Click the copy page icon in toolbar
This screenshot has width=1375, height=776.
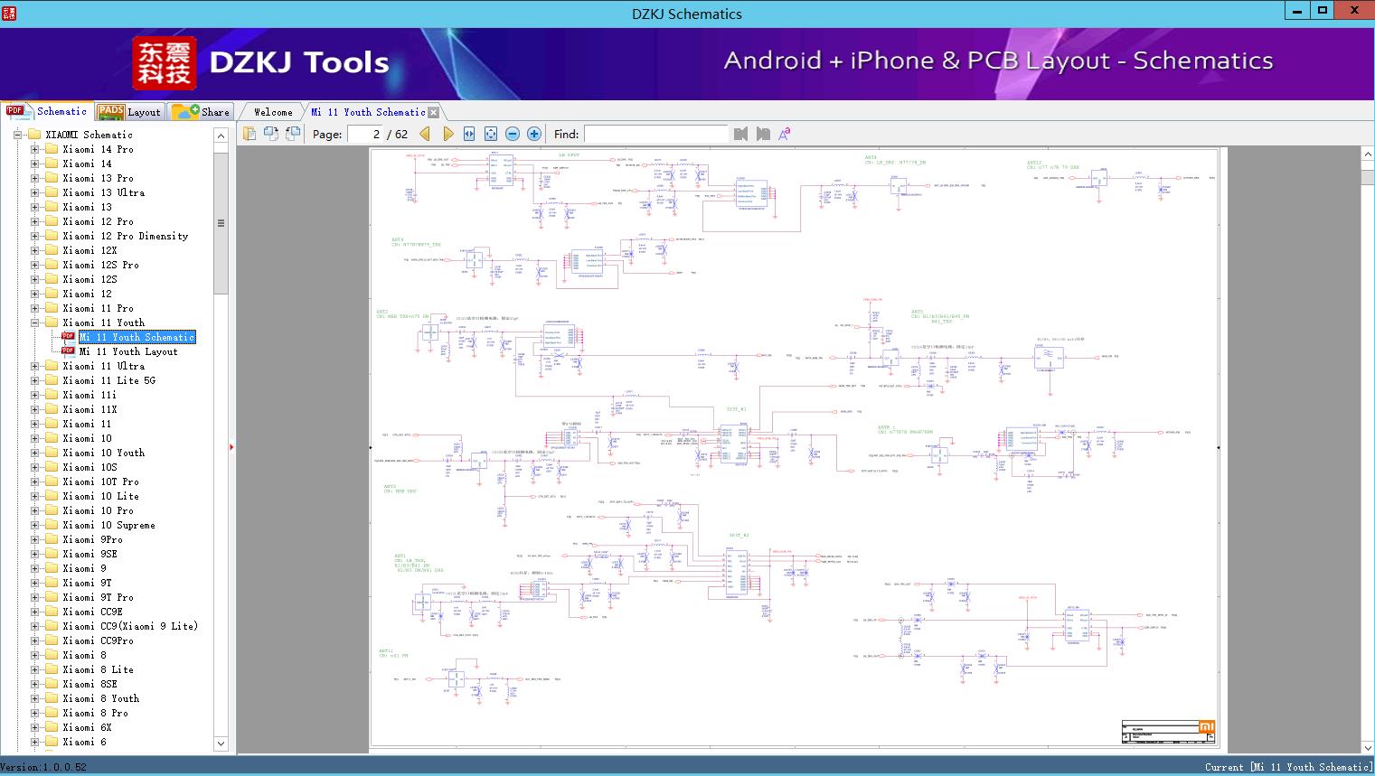pos(250,134)
